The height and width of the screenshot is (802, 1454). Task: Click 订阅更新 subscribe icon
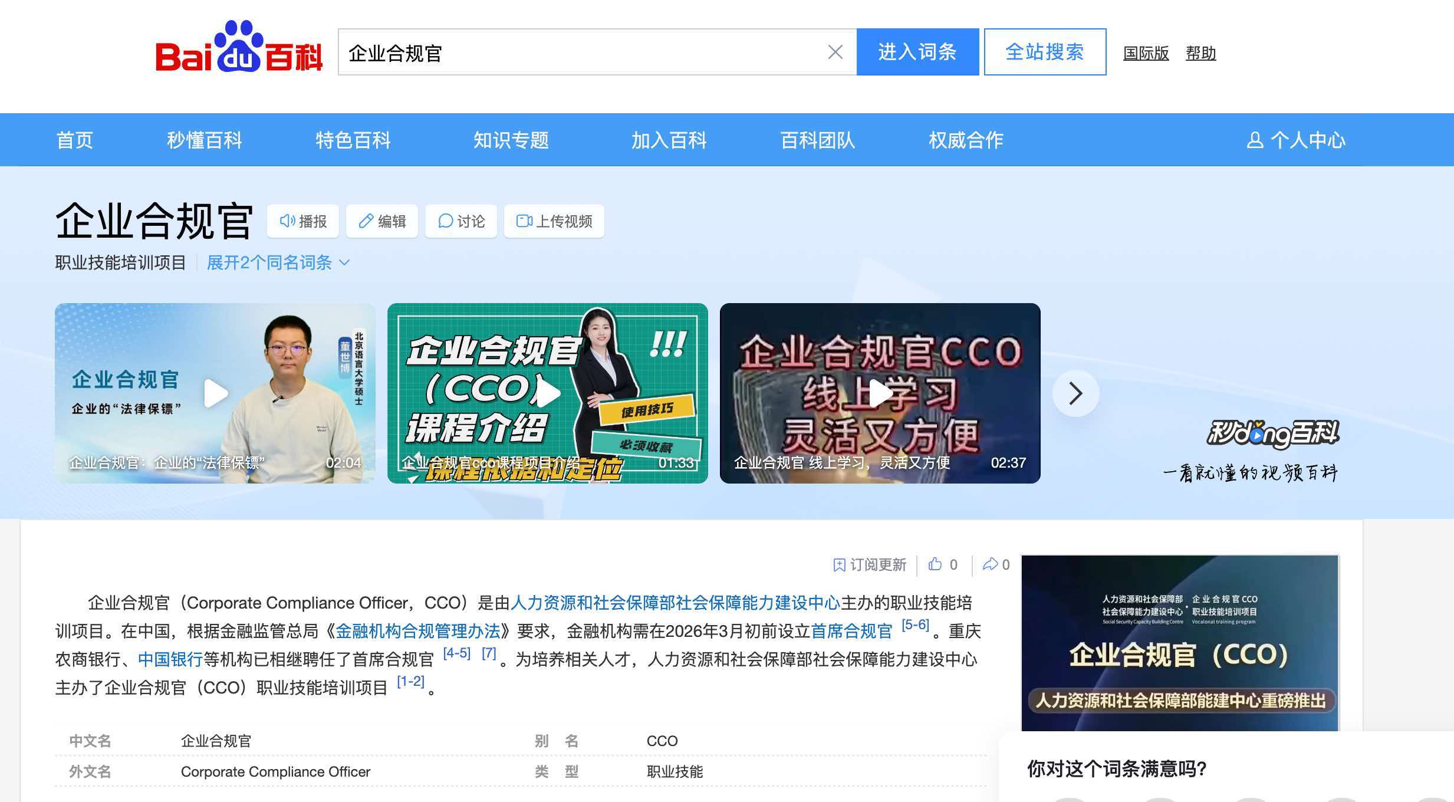pyautogui.click(x=870, y=565)
